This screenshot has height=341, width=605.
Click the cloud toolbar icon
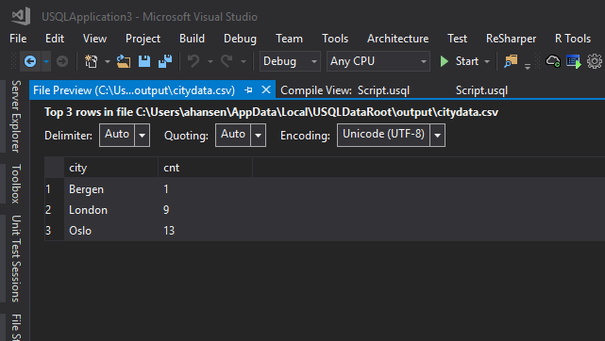click(552, 61)
